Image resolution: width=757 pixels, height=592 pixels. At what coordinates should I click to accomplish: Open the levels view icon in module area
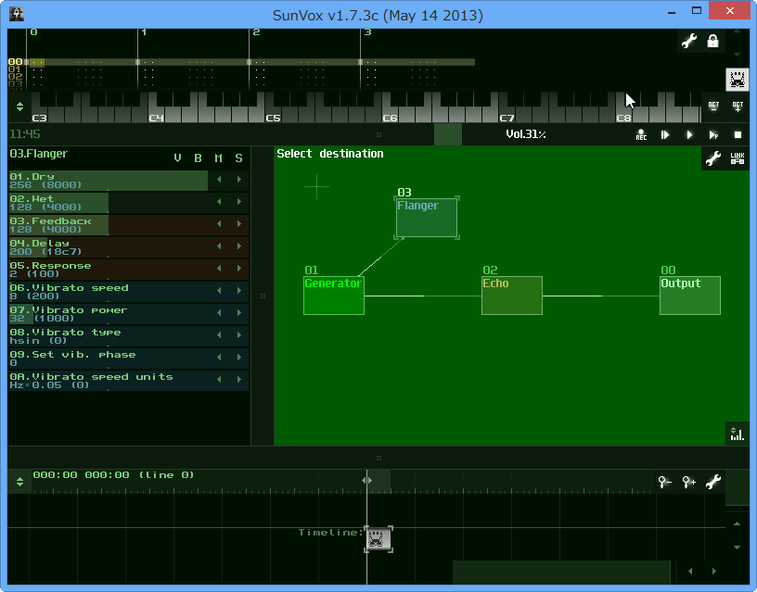click(x=738, y=434)
